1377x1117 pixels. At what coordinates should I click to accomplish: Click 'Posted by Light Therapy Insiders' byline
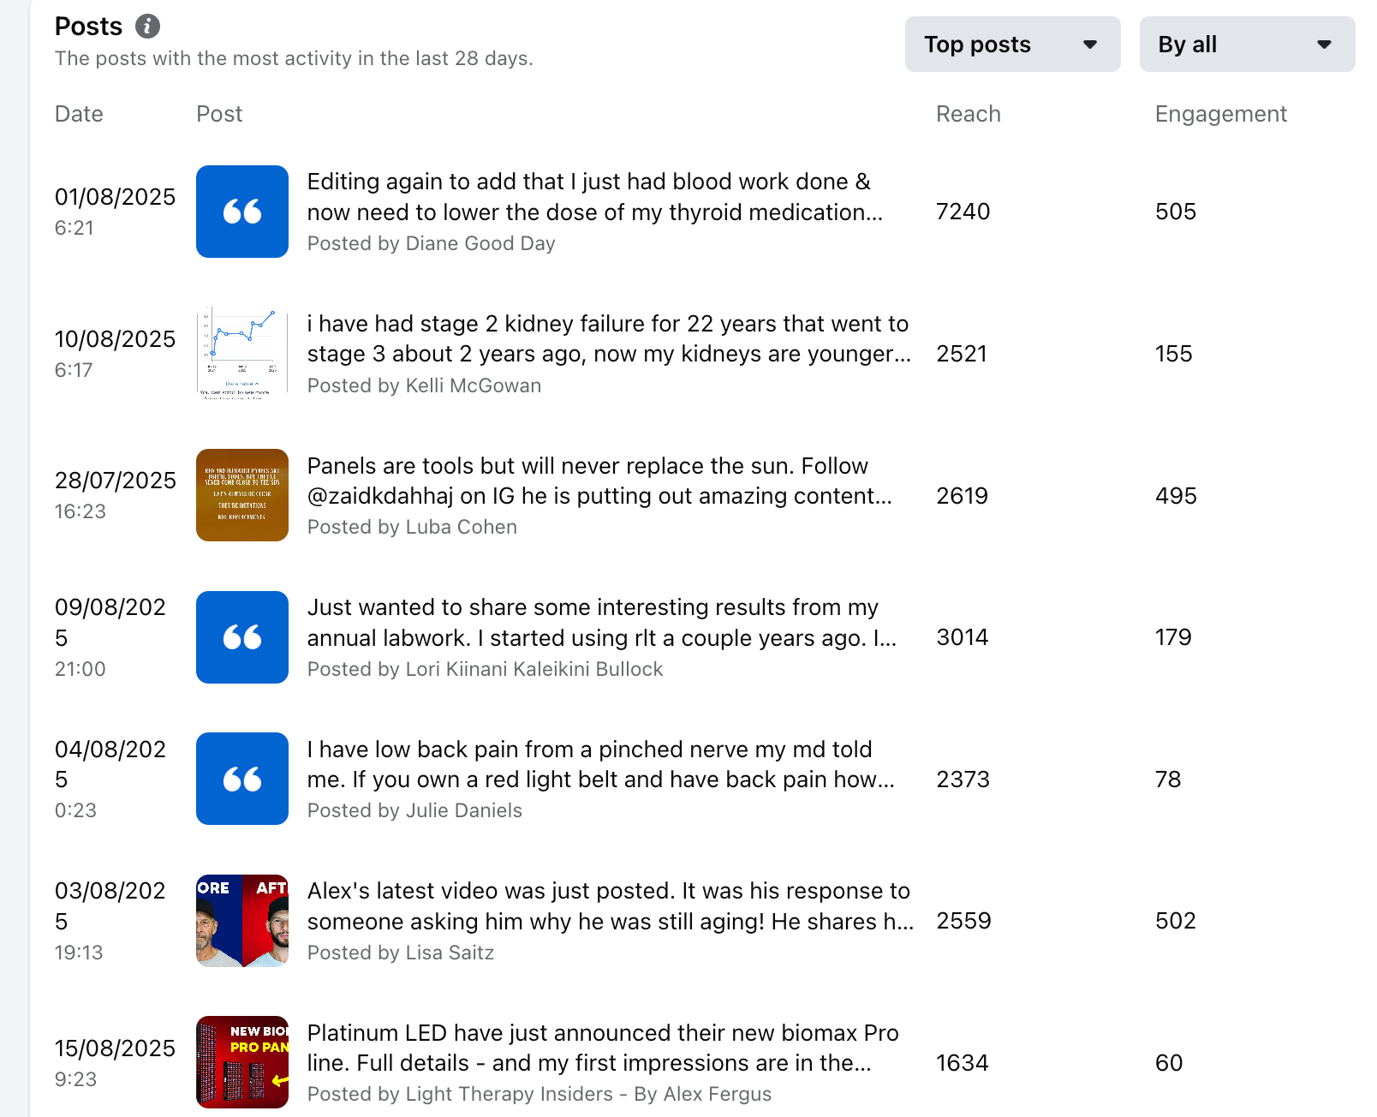(539, 1094)
